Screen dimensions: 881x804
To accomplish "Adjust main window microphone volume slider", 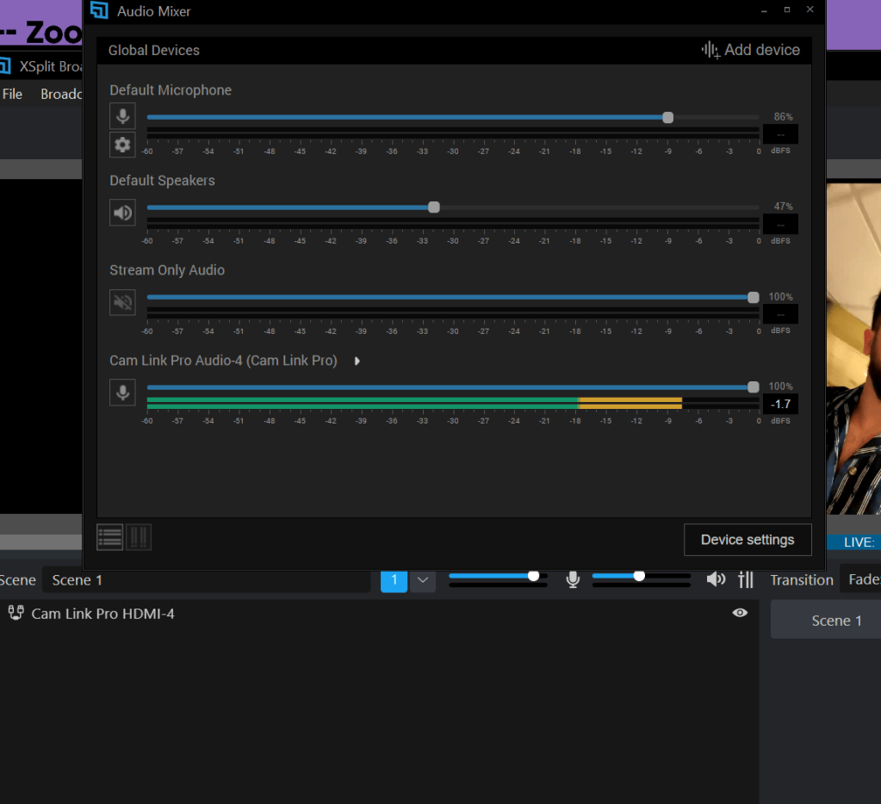I will pos(534,576).
